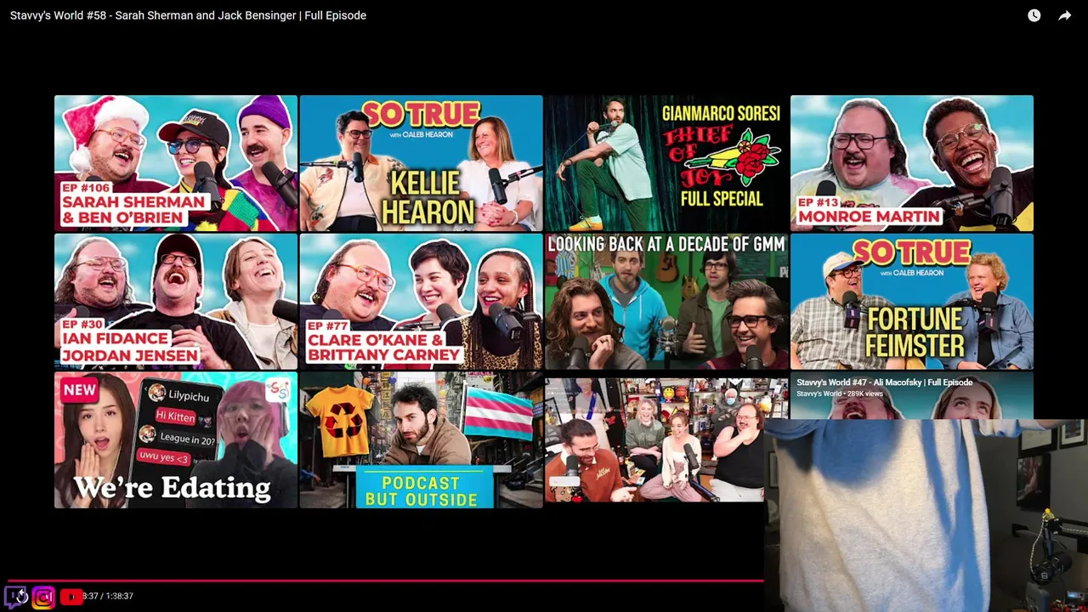The image size is (1088, 612).
Task: Open the toy store group podcast thumbnail
Action: 654,440
